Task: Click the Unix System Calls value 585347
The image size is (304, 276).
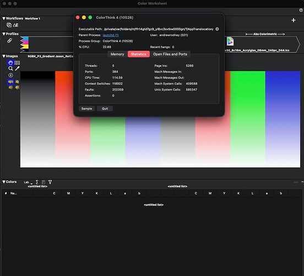Action: 191,90
